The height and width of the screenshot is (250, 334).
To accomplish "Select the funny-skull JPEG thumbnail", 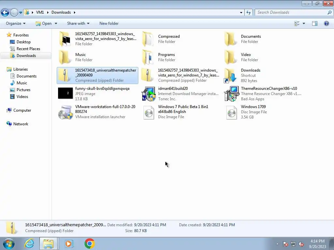I will pos(65,93).
